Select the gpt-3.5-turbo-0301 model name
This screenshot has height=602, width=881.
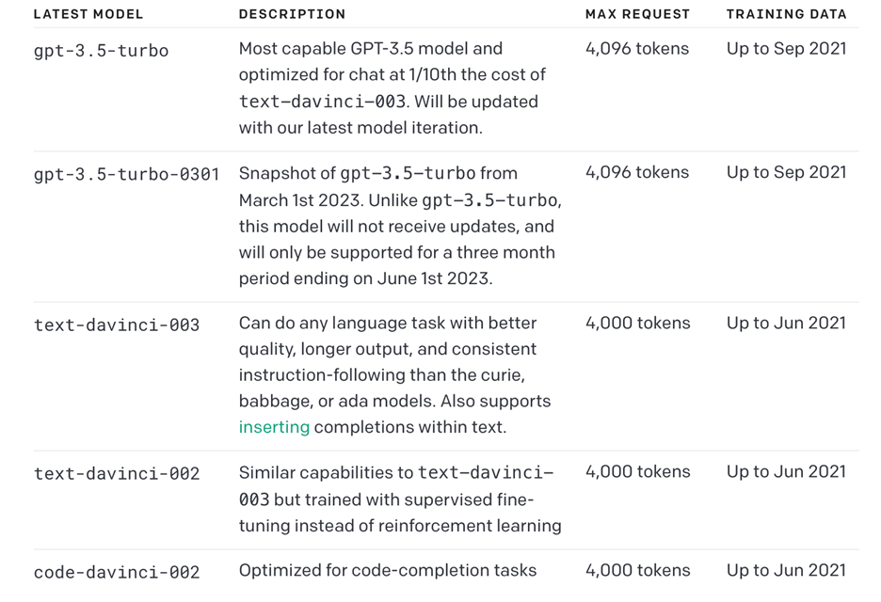click(x=127, y=174)
